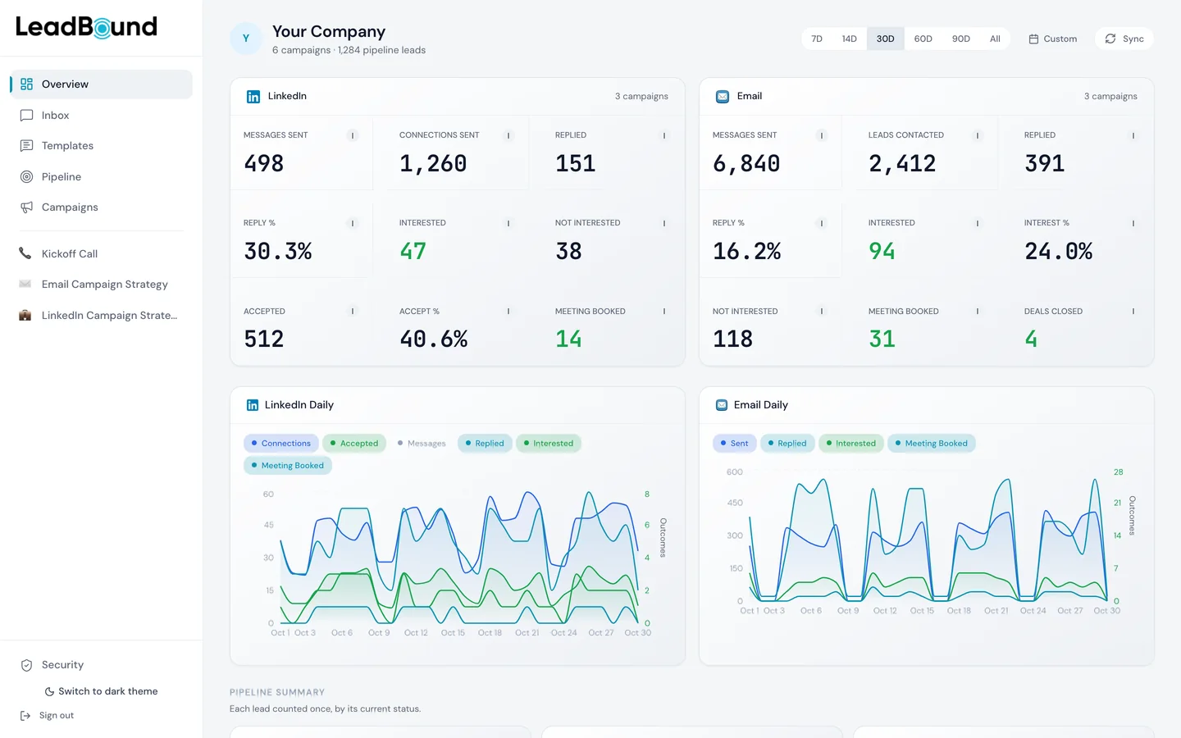Click the Sync button

pyautogui.click(x=1124, y=39)
